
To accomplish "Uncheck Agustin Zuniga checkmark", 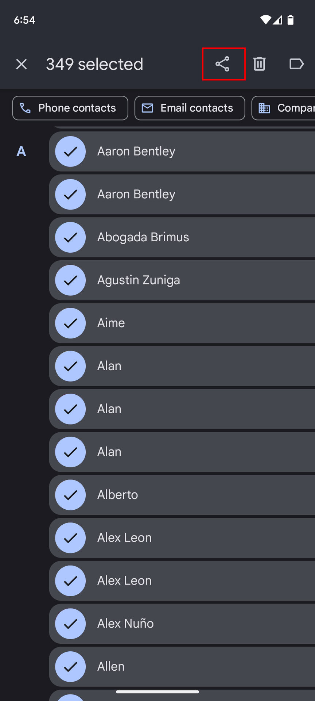I will (70, 280).
